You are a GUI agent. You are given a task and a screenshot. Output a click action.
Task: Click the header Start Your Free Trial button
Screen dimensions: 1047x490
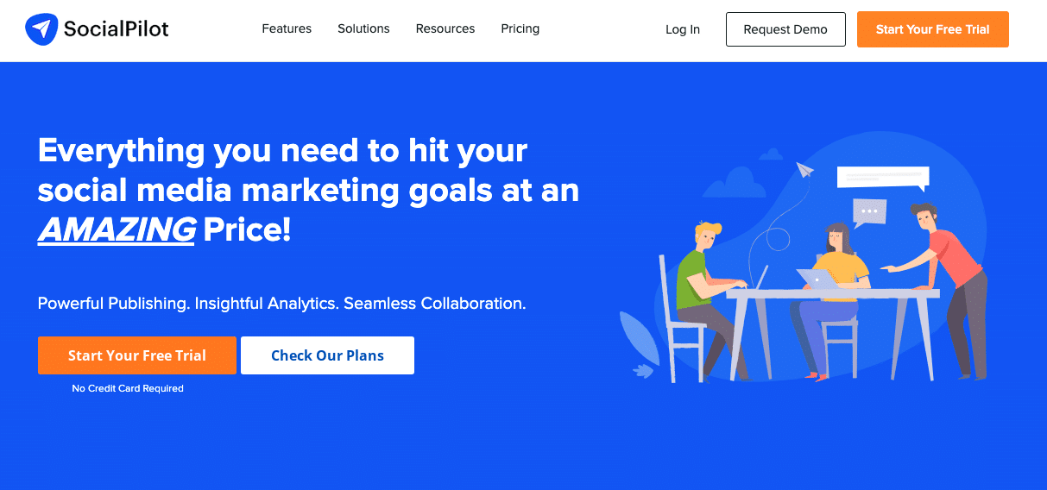tap(932, 29)
